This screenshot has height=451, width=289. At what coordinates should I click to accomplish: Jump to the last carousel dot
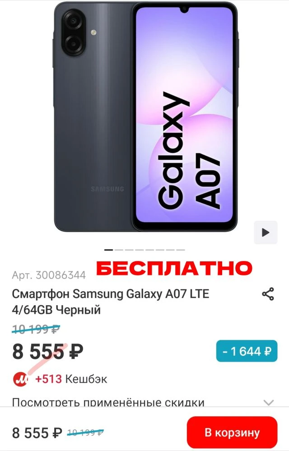point(181,250)
